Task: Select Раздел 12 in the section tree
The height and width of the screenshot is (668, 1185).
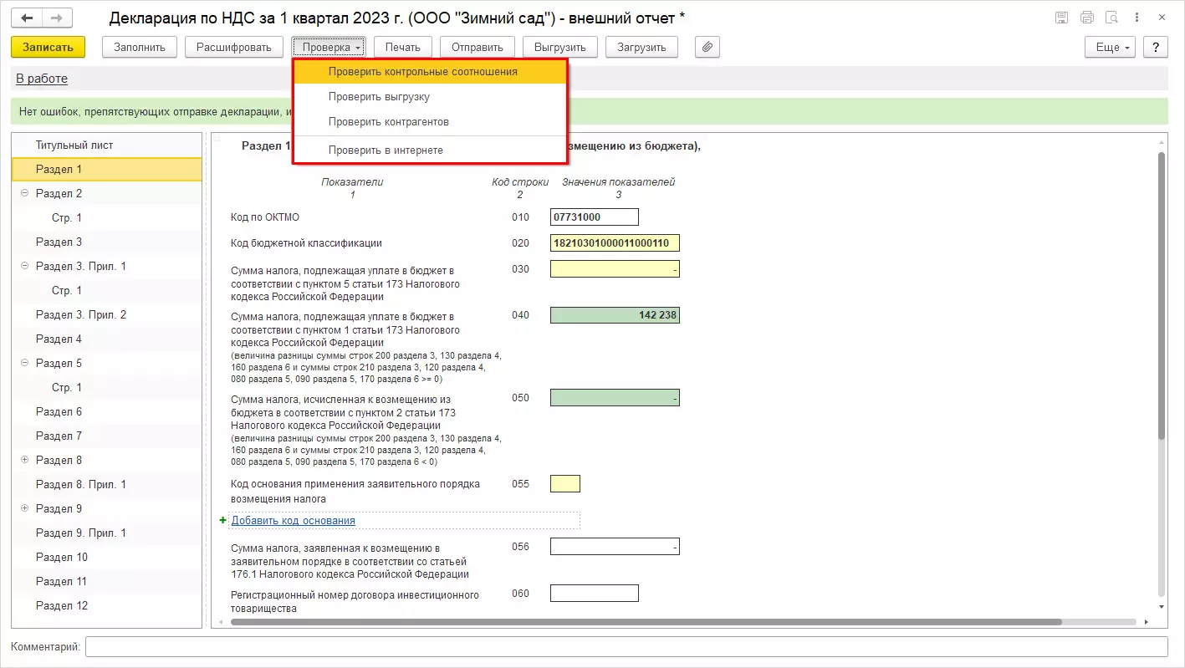Action: tap(107, 606)
